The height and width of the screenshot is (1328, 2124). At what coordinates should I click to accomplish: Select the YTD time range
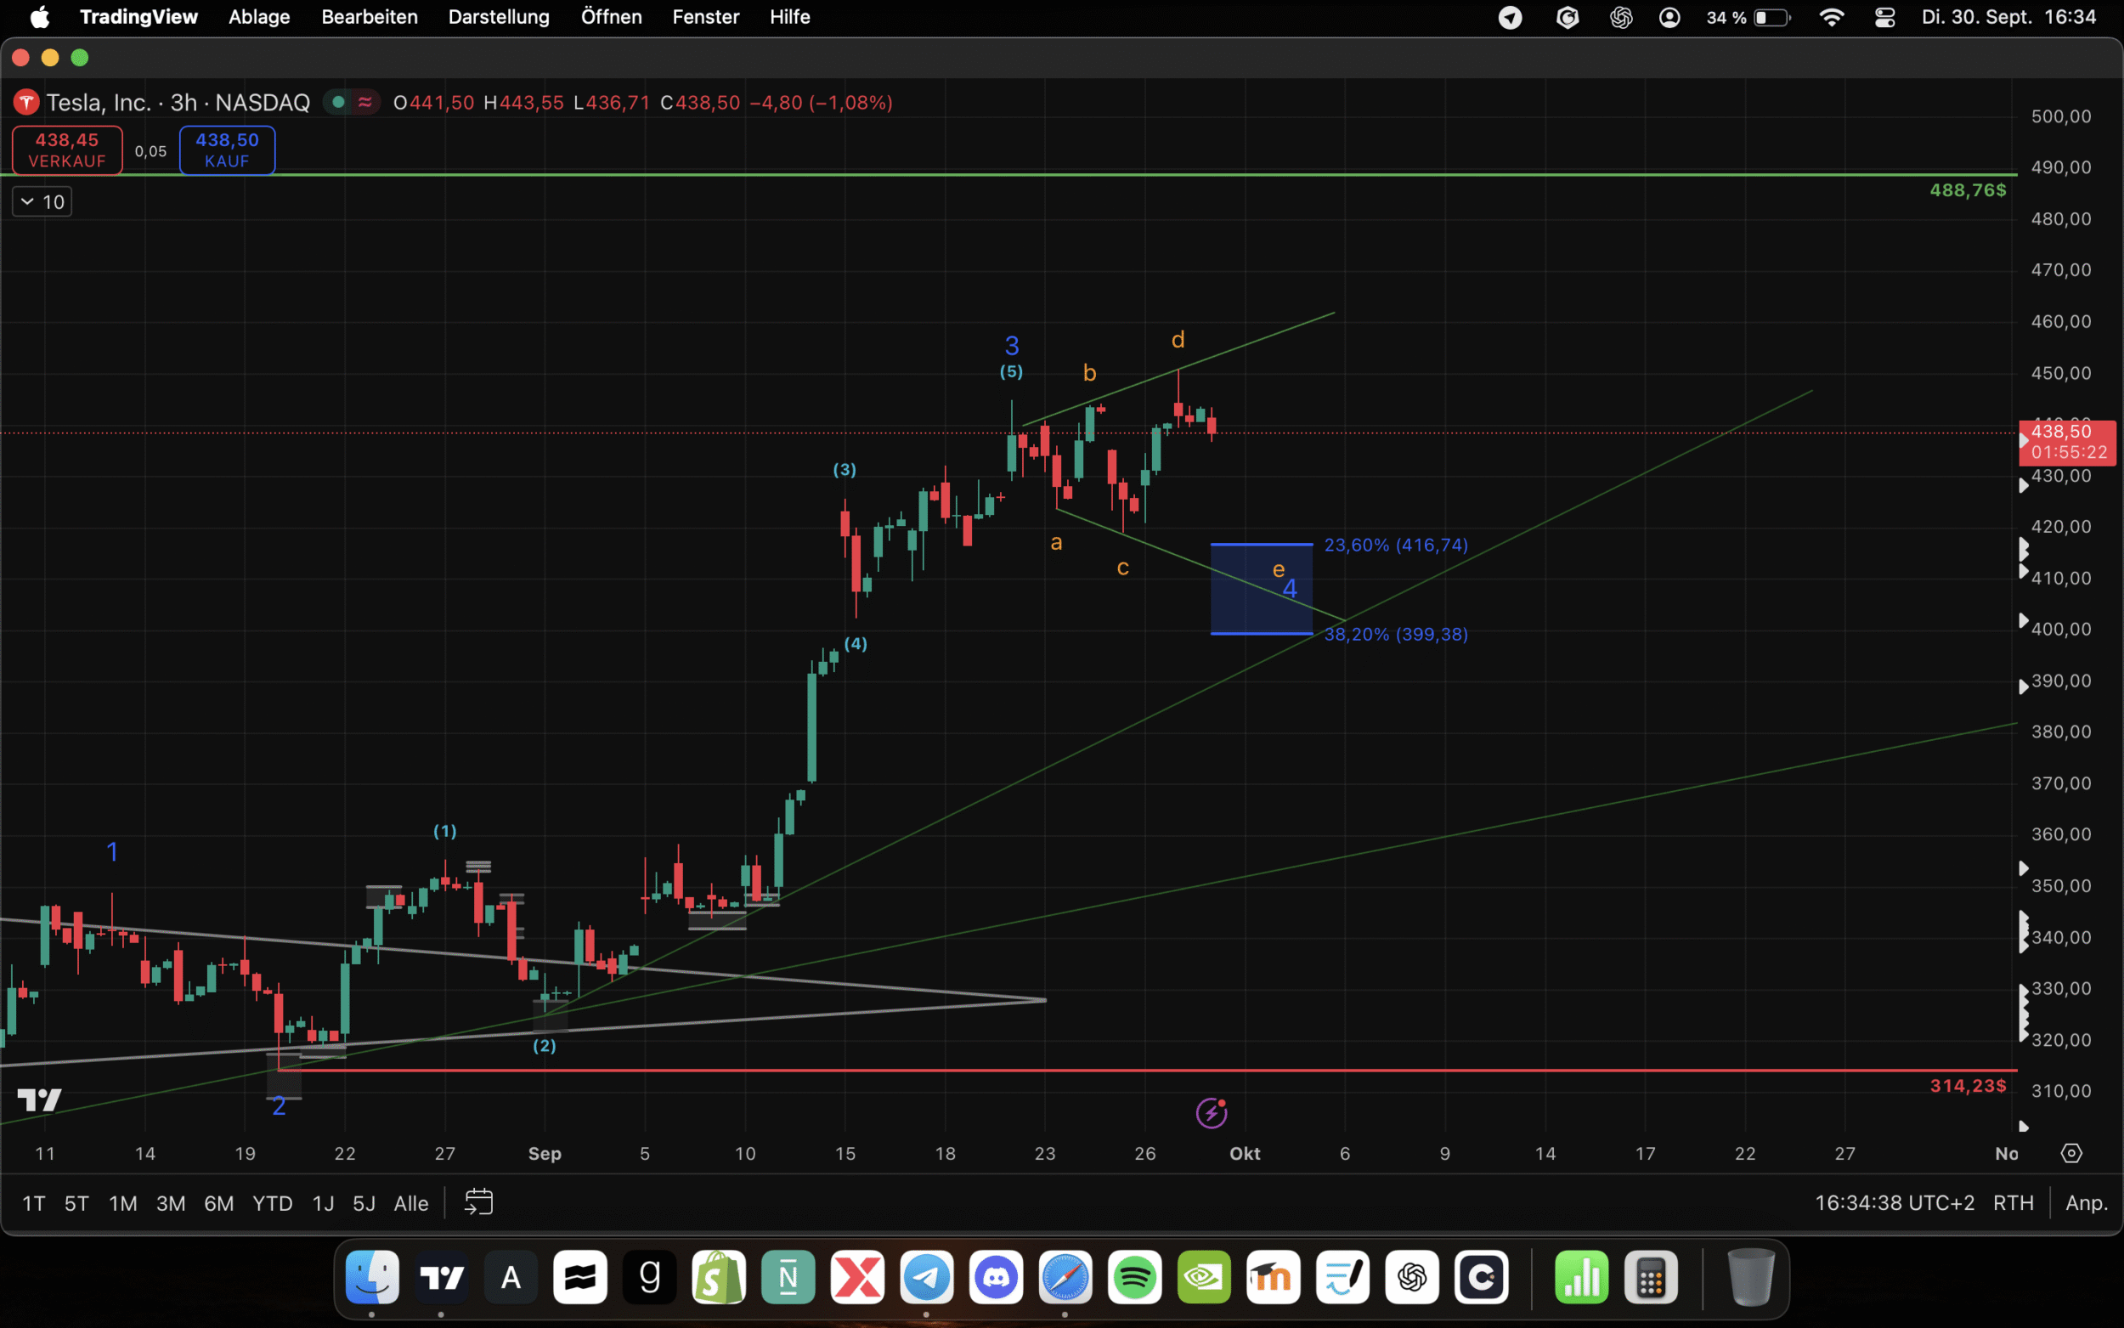coord(272,1203)
